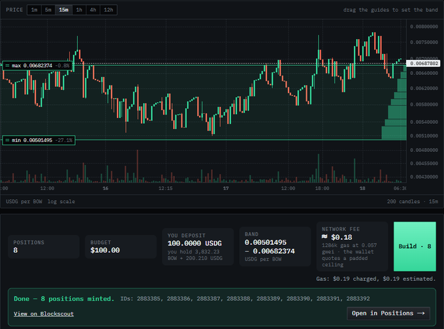Switch to the 1h timeframe
Image resolution: width=444 pixels, height=329 pixels.
(79, 10)
